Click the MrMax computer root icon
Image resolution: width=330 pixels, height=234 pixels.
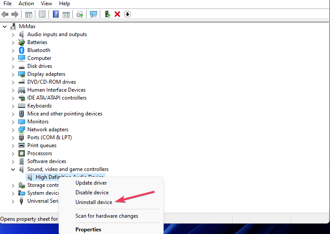13,26
